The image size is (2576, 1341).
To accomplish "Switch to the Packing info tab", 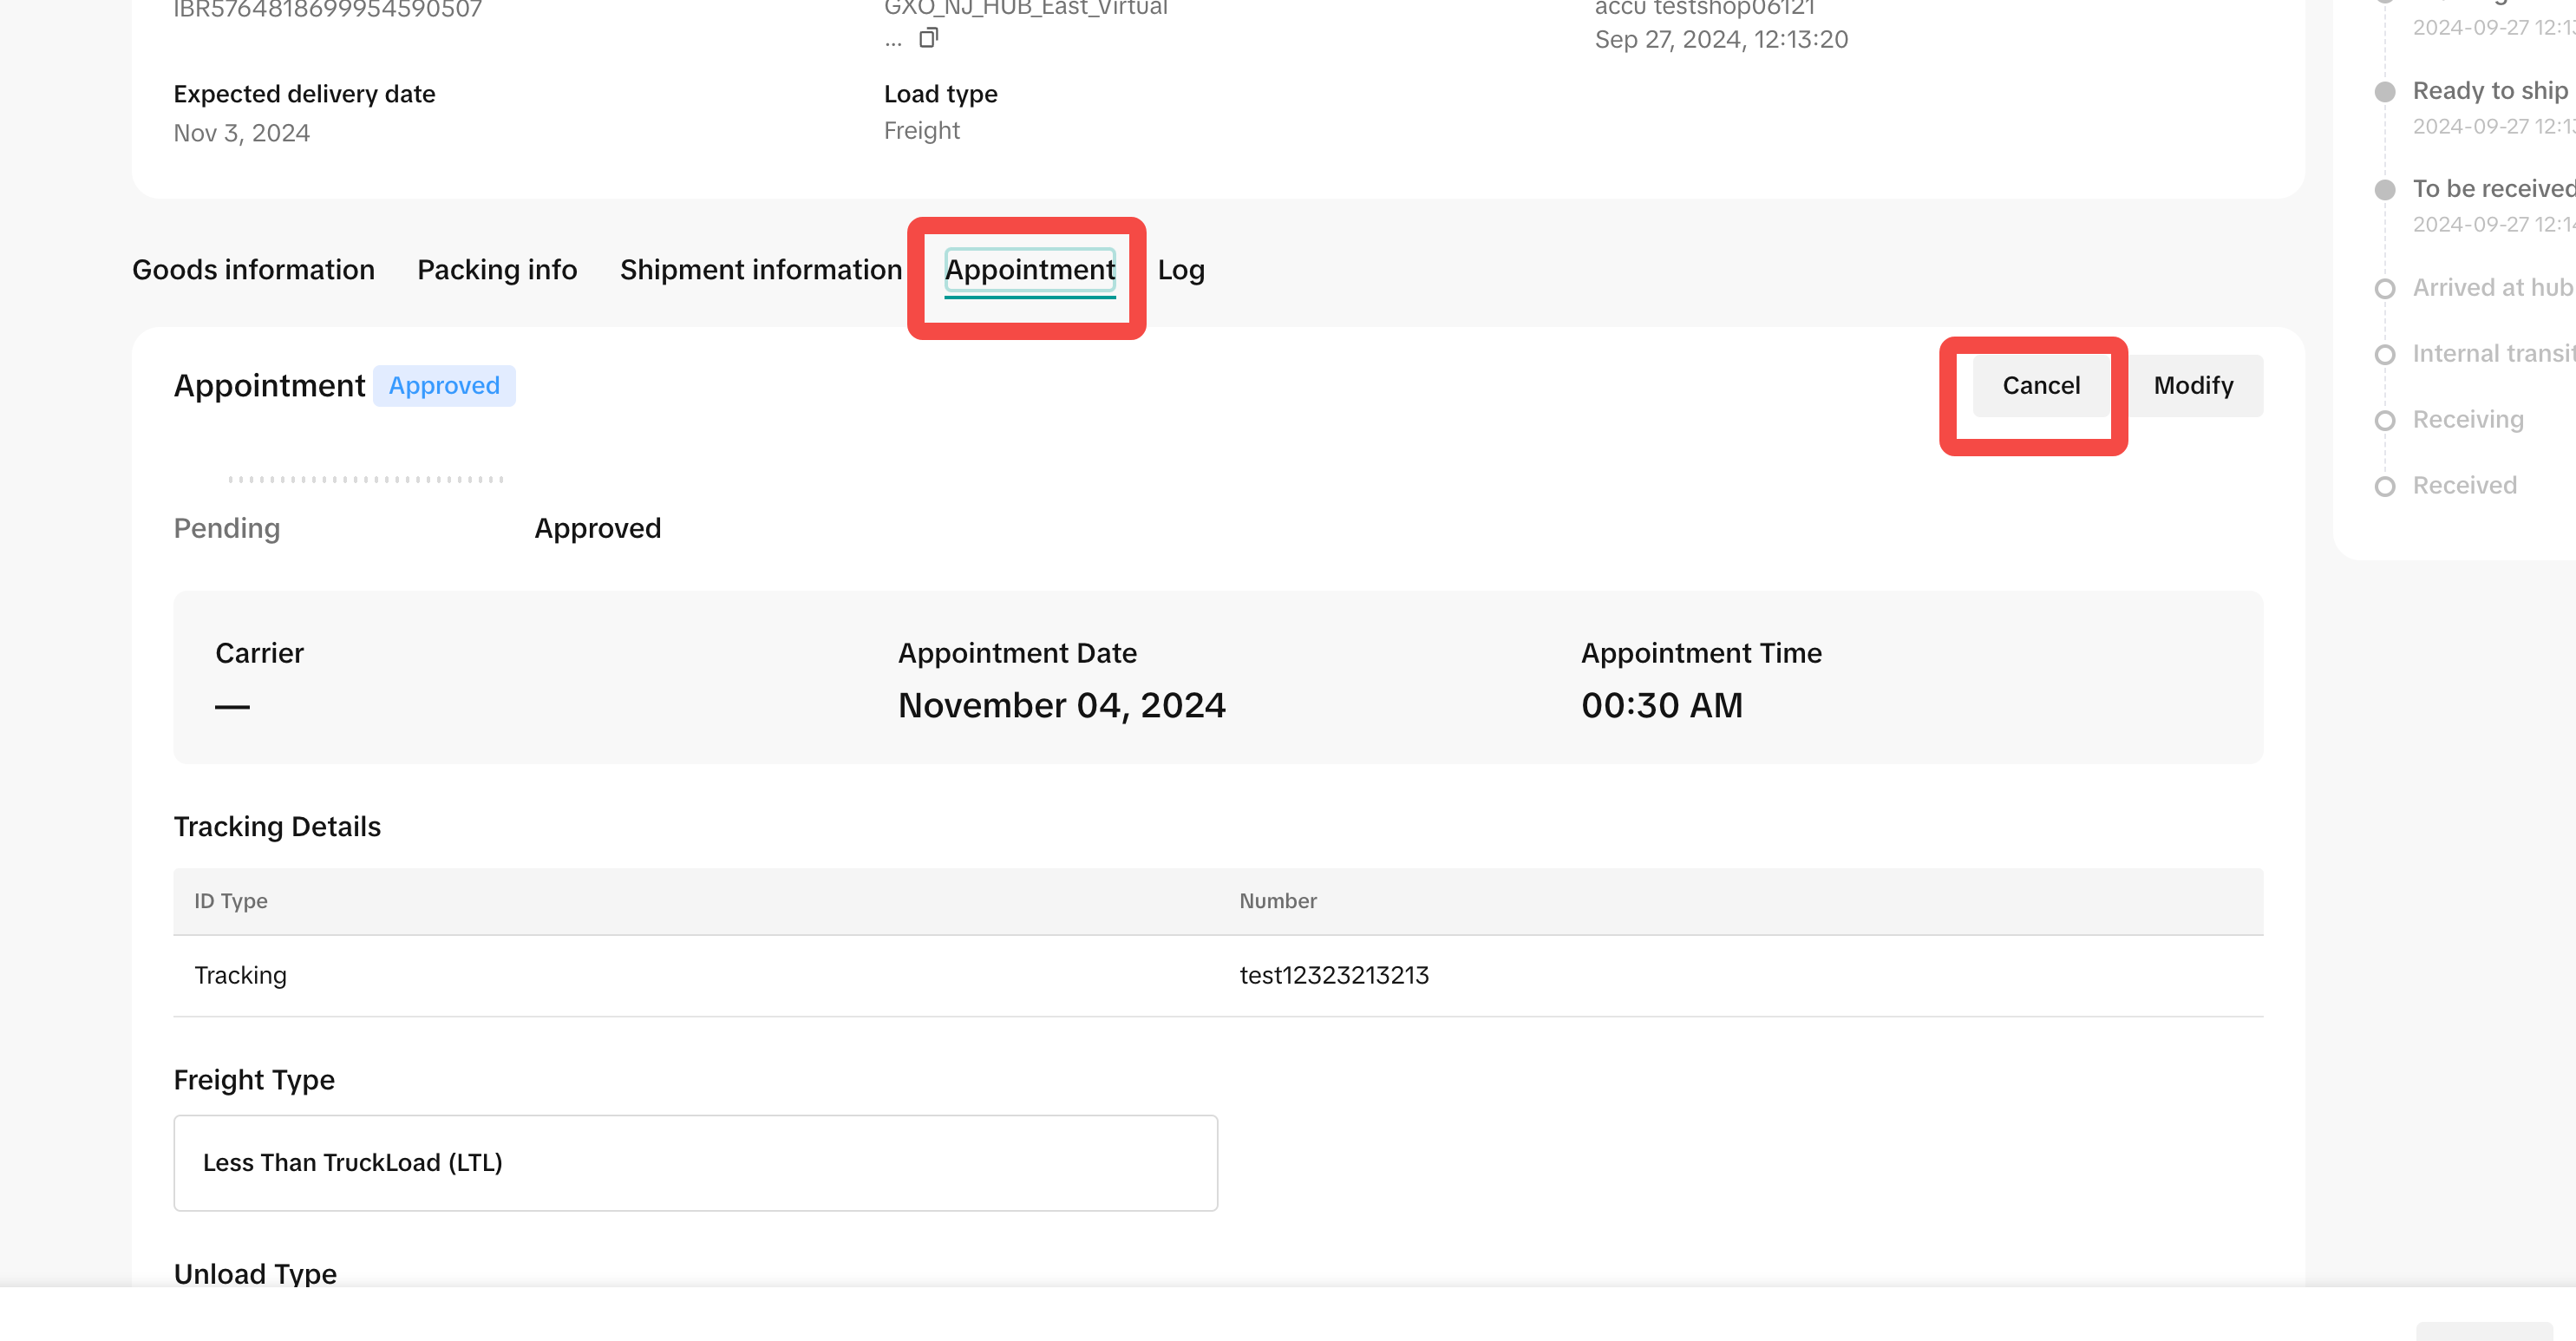I will 497,270.
